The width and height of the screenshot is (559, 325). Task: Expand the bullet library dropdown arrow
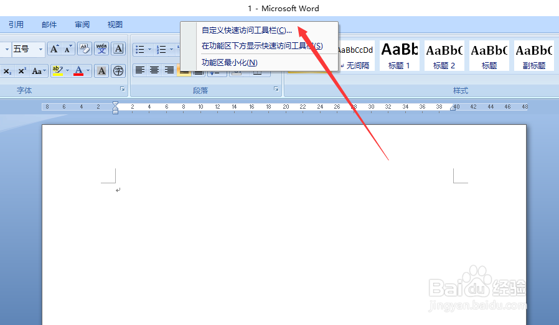[150, 50]
